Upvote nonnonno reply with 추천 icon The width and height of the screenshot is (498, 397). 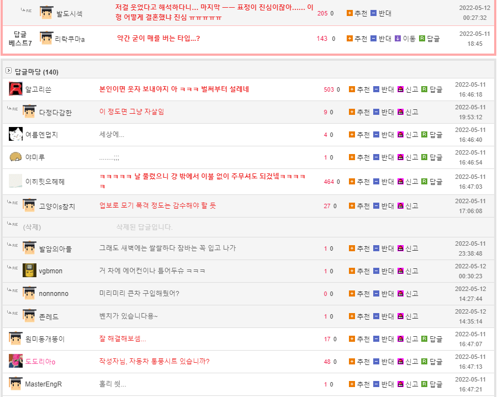[x=352, y=293]
